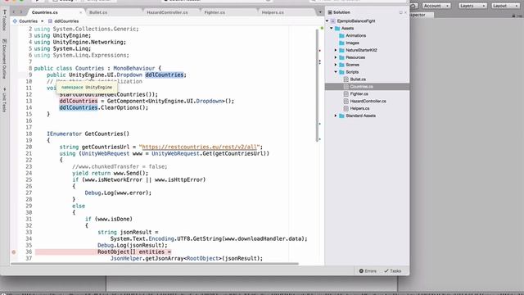Viewport: 524px width, 295px height.
Task: Click the horizontal editor scrollbar
Action: tap(155, 264)
